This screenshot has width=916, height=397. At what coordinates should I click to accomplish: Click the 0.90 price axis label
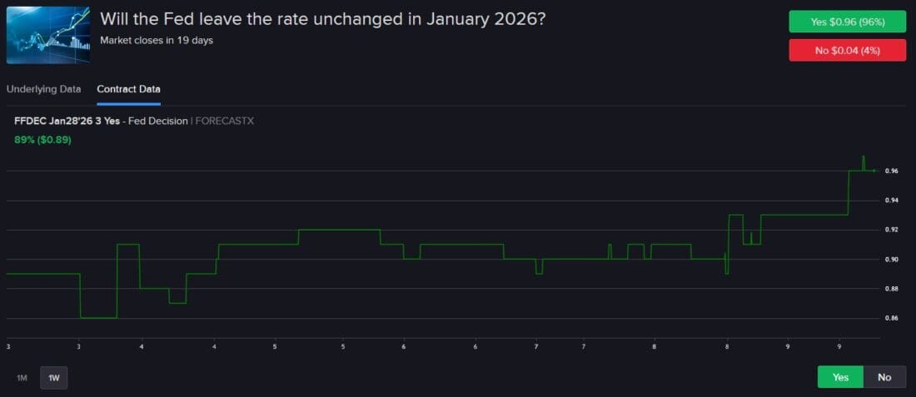[892, 260]
